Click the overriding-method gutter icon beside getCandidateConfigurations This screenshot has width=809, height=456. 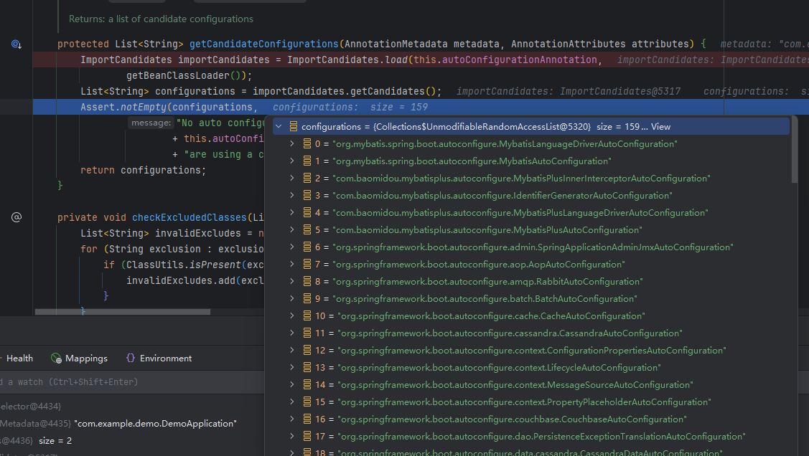click(x=16, y=44)
